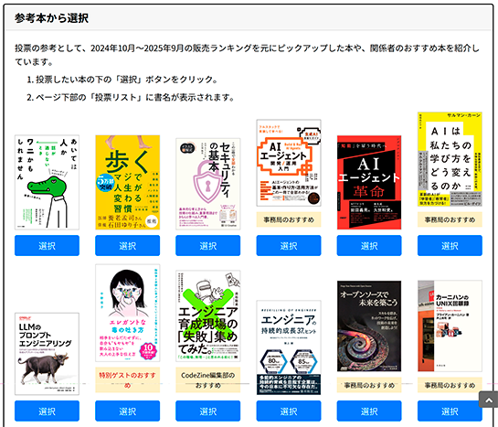The image size is (498, 427).
Task: Open the セキュリティの基本 padlock cover
Action: pyautogui.click(x=208, y=184)
